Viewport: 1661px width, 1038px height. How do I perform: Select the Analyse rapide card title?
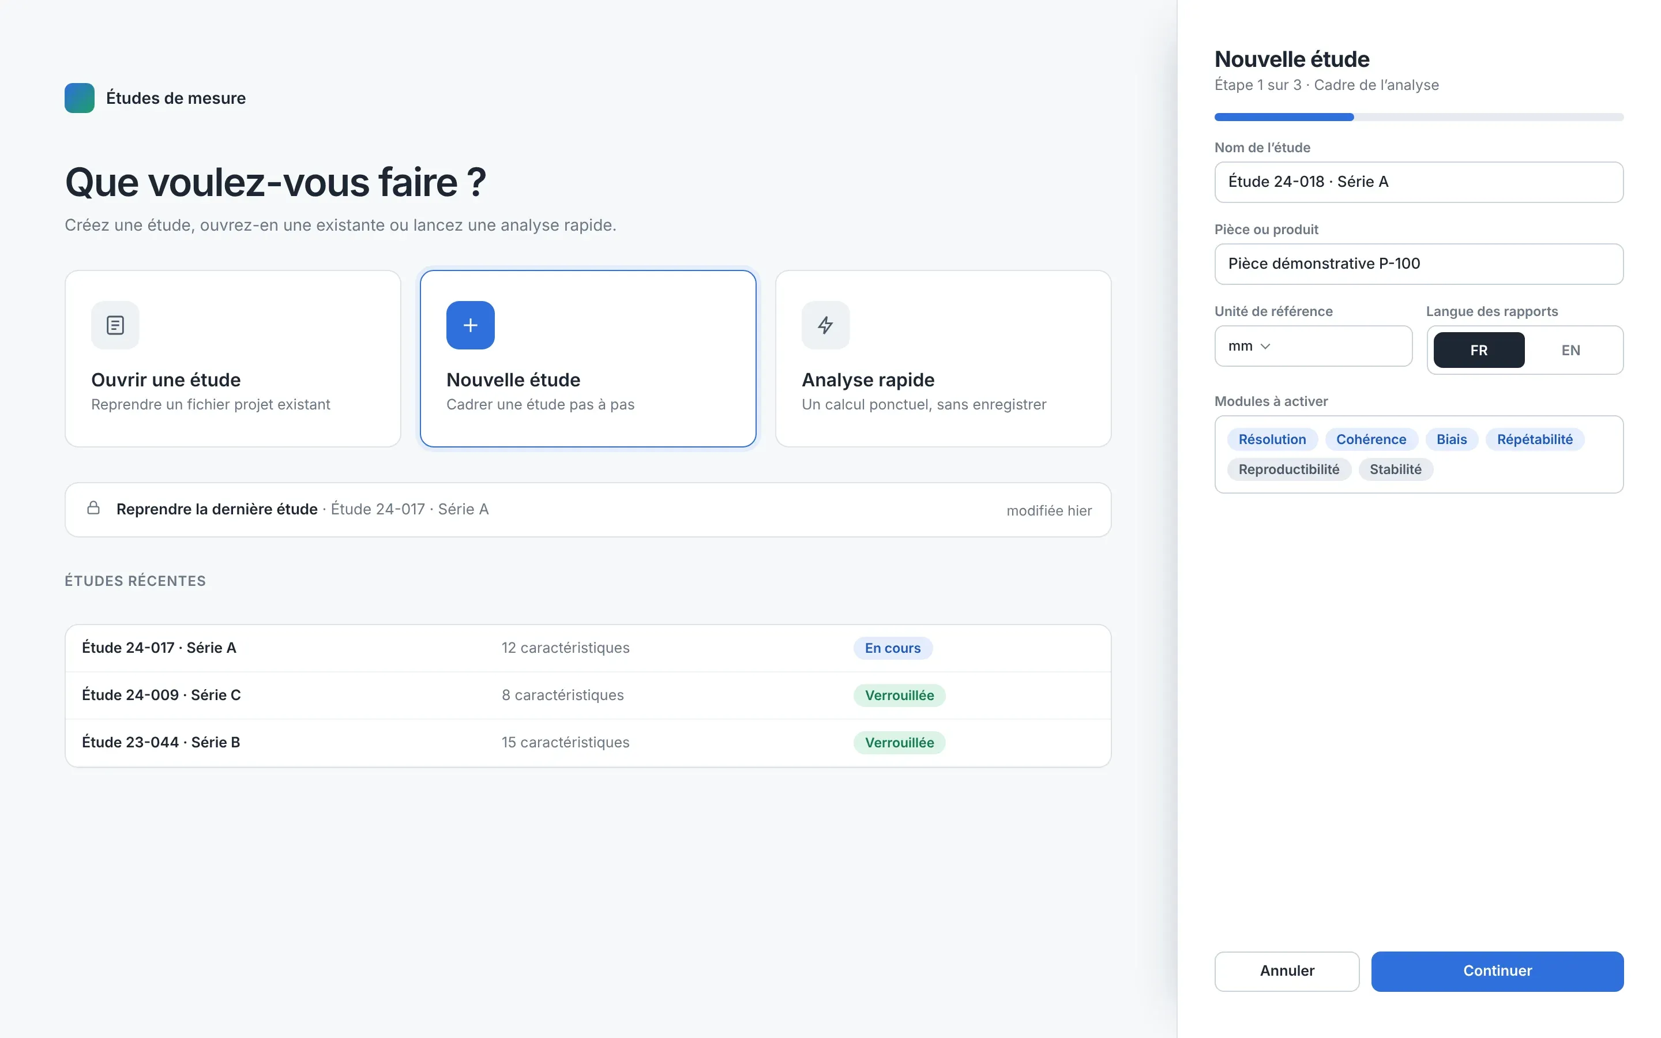(867, 379)
